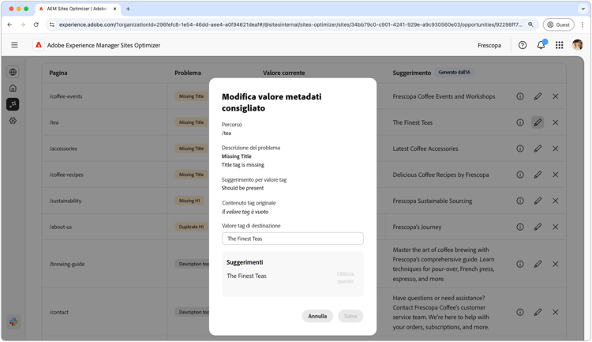The height and width of the screenshot is (342, 592).
Task: Open the notifications bell
Action: (x=541, y=45)
